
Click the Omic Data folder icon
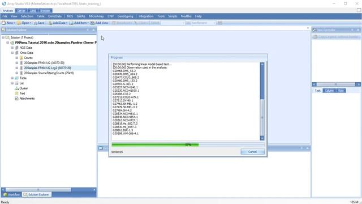tap(16, 53)
